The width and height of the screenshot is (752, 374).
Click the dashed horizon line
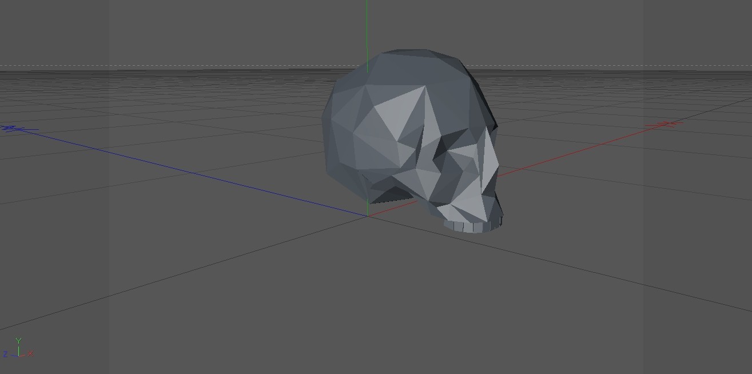click(x=172, y=66)
